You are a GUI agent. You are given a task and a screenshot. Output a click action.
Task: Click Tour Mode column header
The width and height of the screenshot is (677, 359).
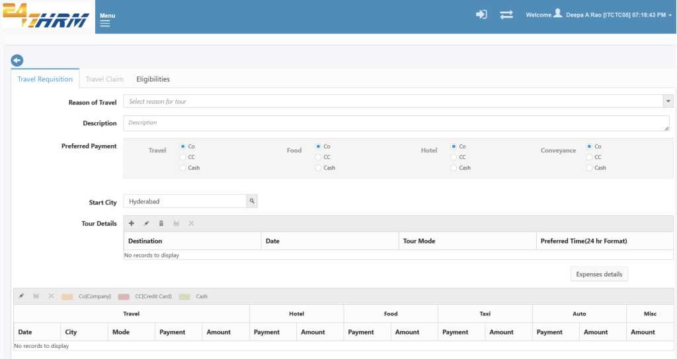click(467, 241)
